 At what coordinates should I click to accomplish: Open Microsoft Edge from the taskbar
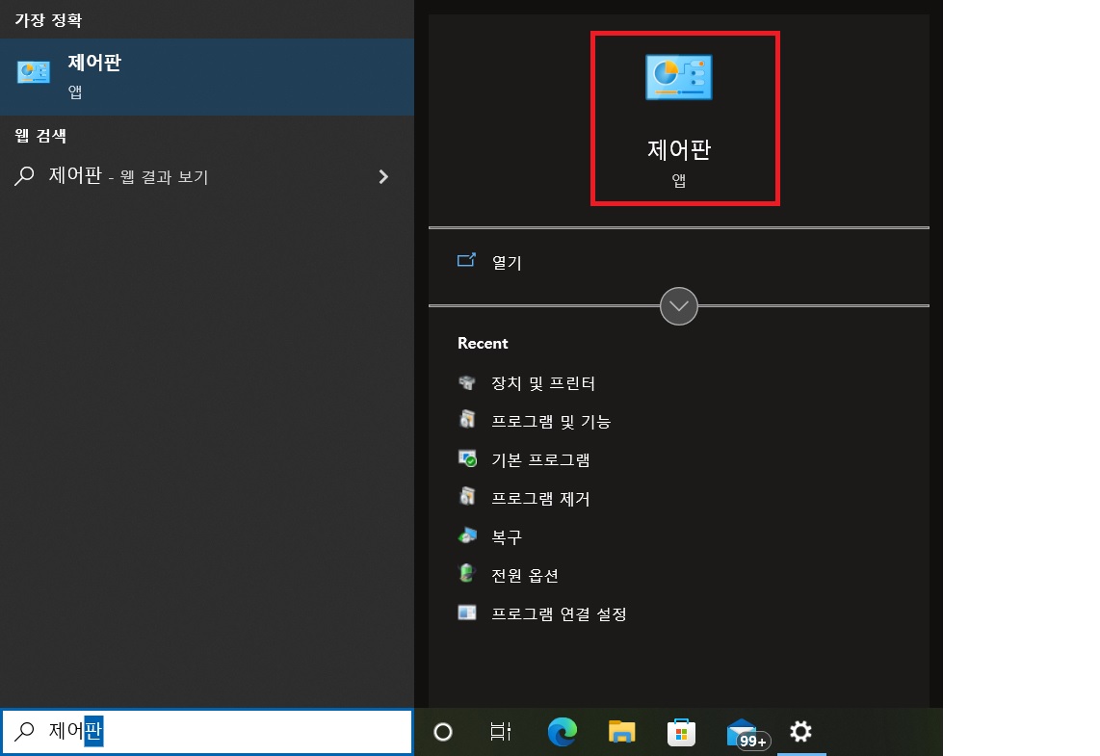tap(562, 732)
